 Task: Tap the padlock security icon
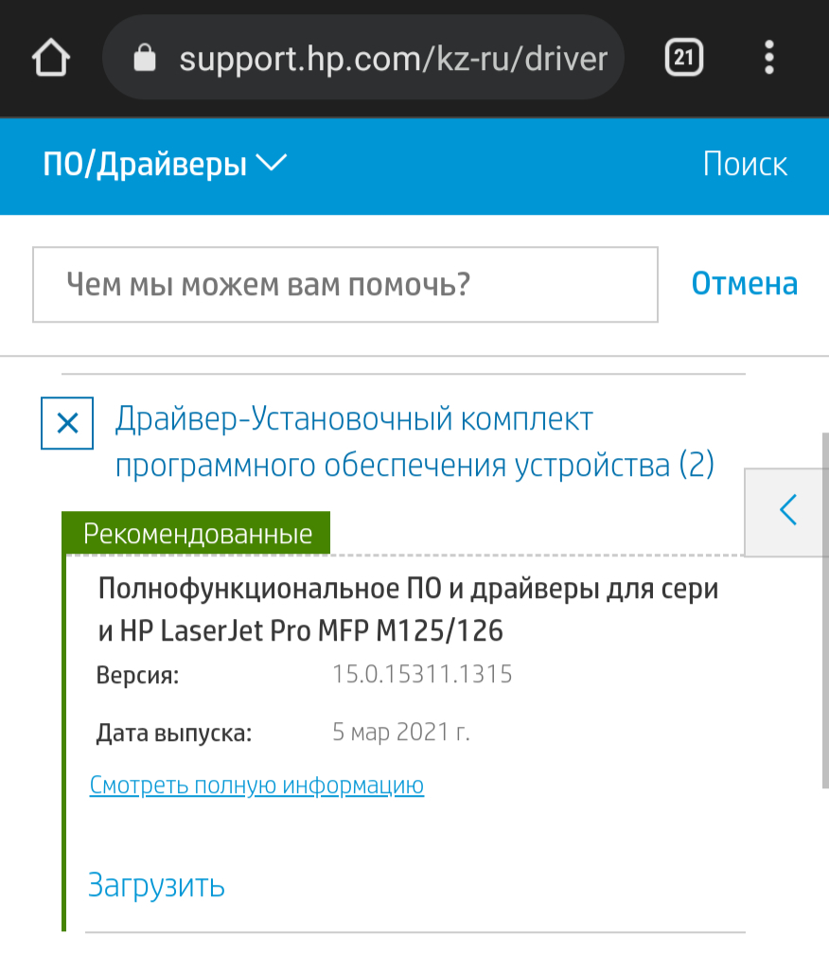pos(145,58)
